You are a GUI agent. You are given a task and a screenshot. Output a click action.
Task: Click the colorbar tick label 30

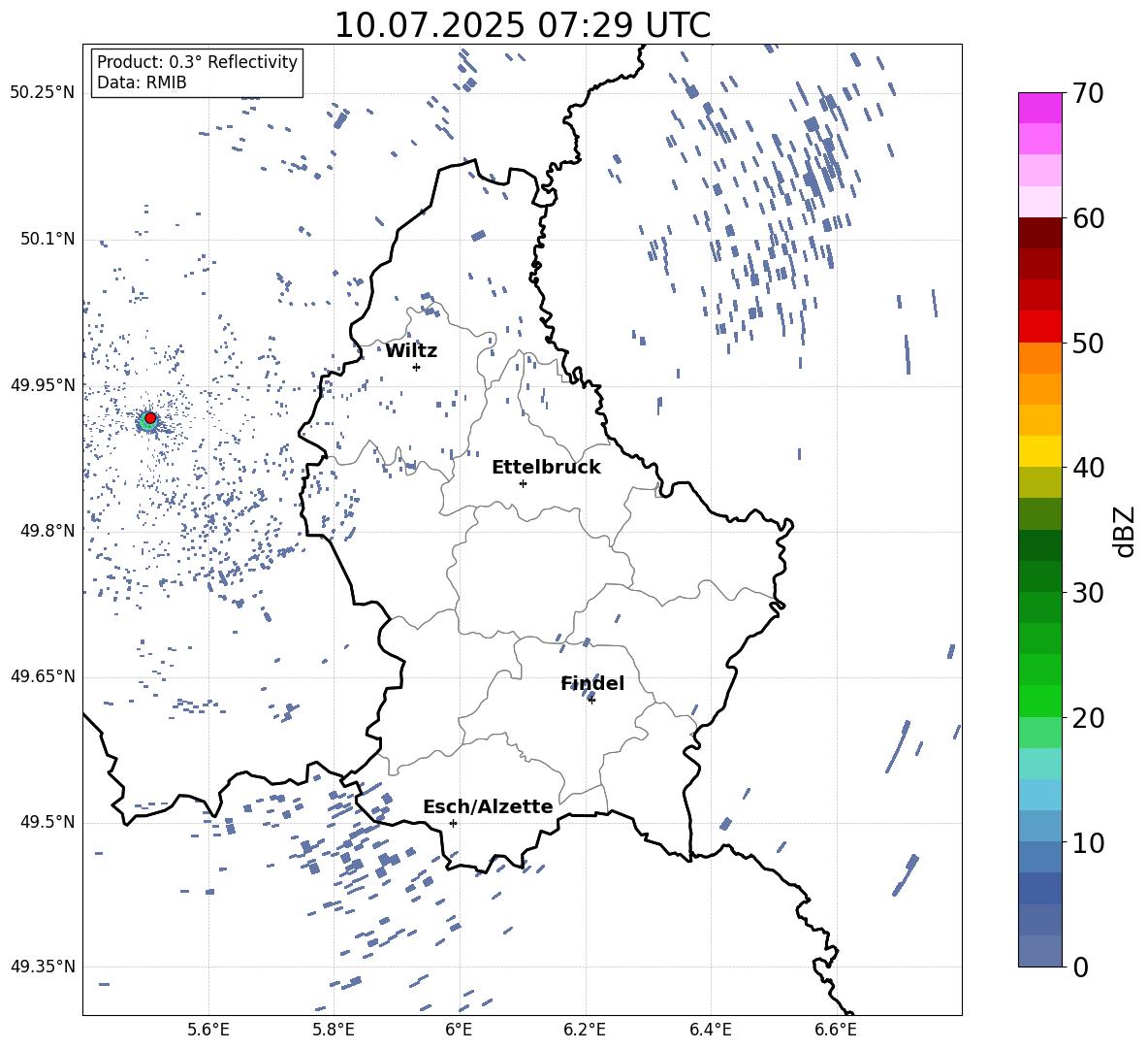1088,593
